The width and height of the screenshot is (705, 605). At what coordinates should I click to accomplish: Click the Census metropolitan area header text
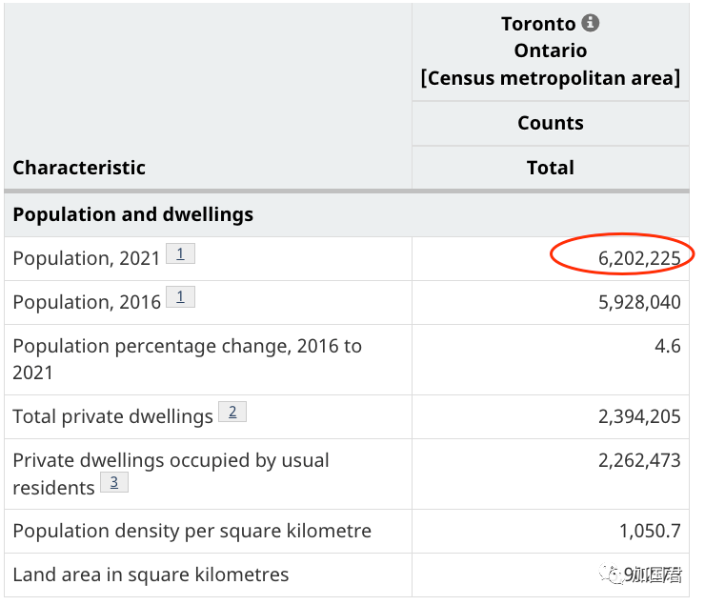pos(550,78)
